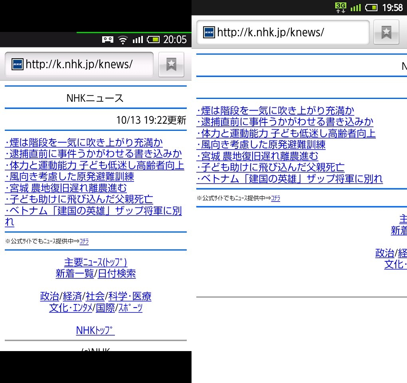Screen dimensions: 407x383
Task: Tap battery icon in right status bar
Action: [x=371, y=8]
